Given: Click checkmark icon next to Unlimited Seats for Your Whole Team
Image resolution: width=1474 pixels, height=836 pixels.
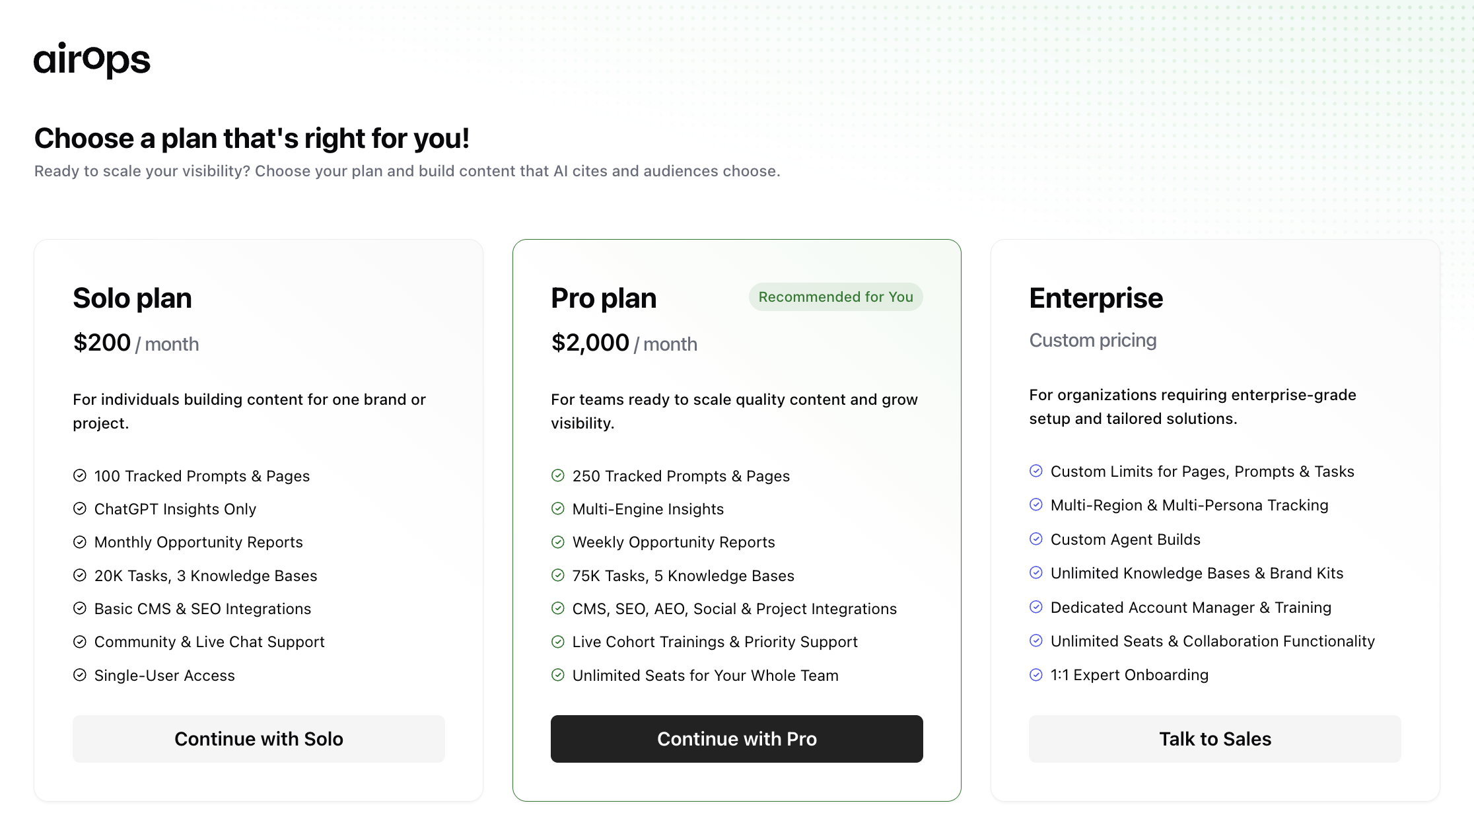Looking at the screenshot, I should tap(558, 675).
